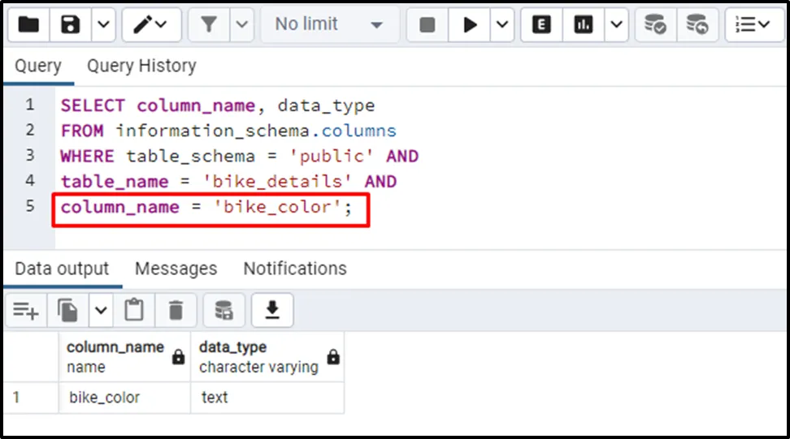Image resolution: width=790 pixels, height=439 pixels.
Task: Execute the query with play button
Action: (x=470, y=25)
